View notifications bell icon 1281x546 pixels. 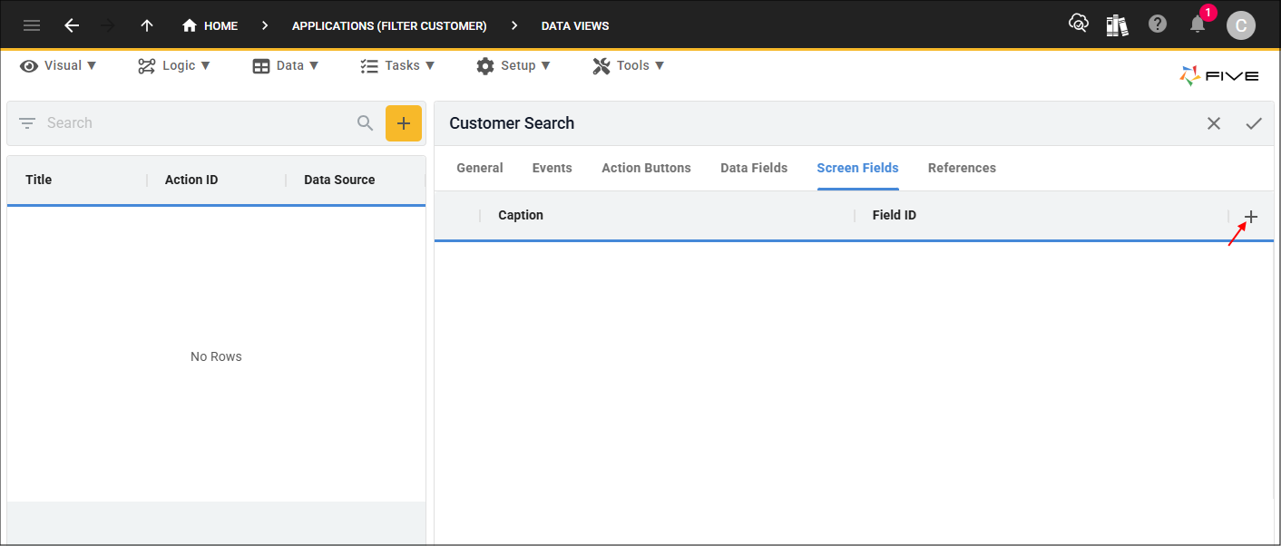pyautogui.click(x=1198, y=24)
